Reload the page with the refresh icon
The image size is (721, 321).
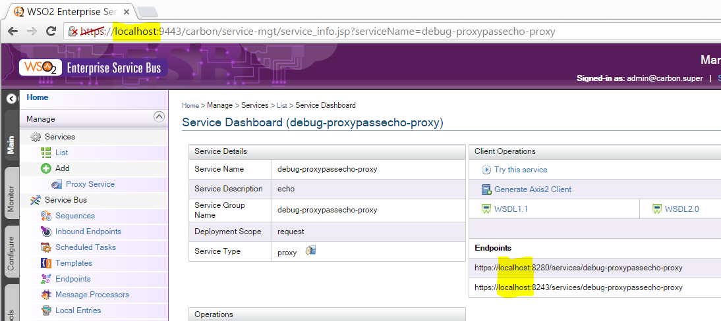pyautogui.click(x=51, y=31)
